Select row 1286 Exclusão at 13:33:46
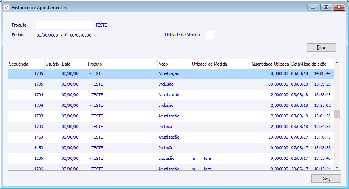The image size is (349, 189). (171, 159)
